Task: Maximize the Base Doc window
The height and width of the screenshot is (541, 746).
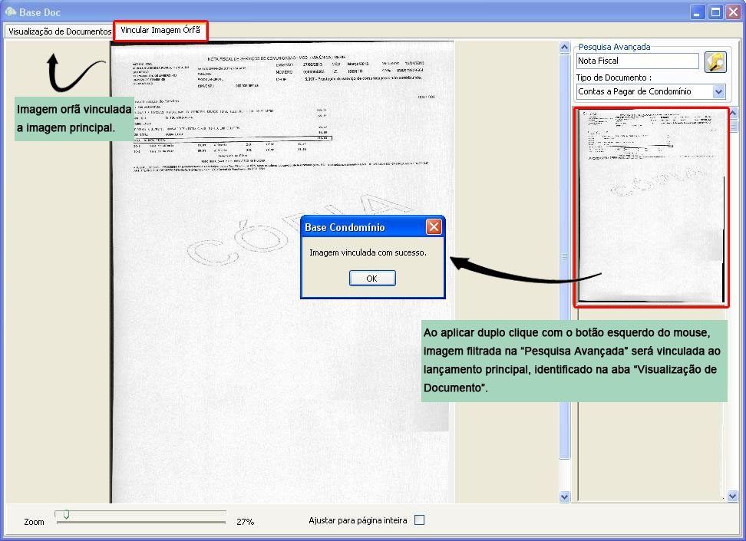Action: (x=715, y=12)
